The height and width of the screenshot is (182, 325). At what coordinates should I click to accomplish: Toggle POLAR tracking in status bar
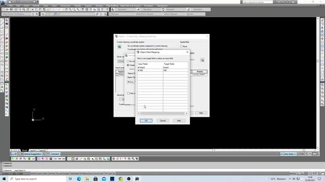click(59, 174)
